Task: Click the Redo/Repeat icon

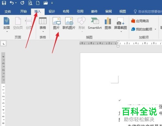Action: (22, 3)
